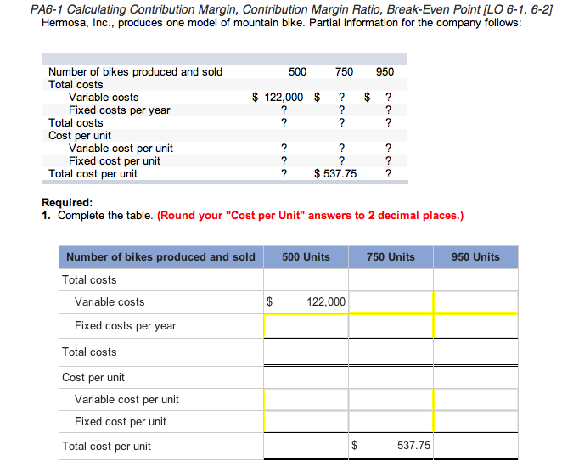Click Total costs cell under 500 Units
Image resolution: width=562 pixels, height=467 pixels.
point(306,352)
